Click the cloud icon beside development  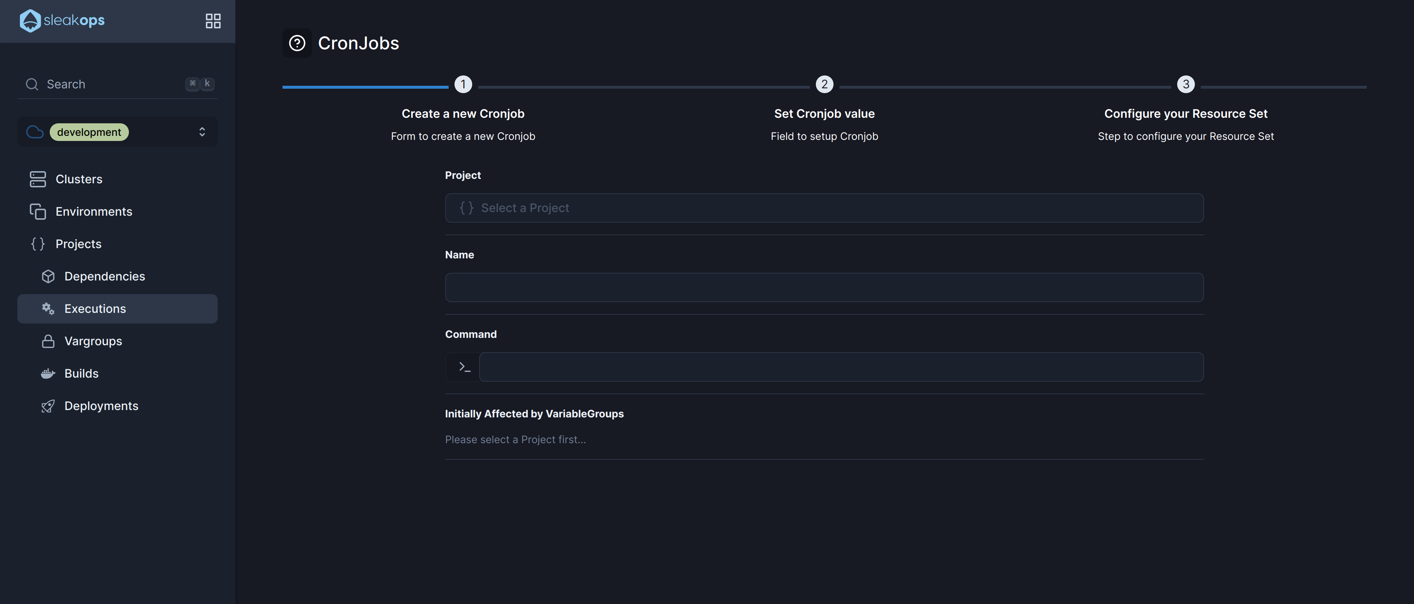(x=35, y=132)
